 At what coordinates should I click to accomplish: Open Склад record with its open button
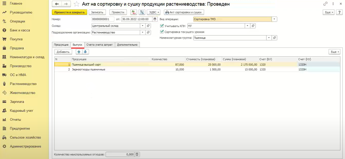[x=148, y=26]
